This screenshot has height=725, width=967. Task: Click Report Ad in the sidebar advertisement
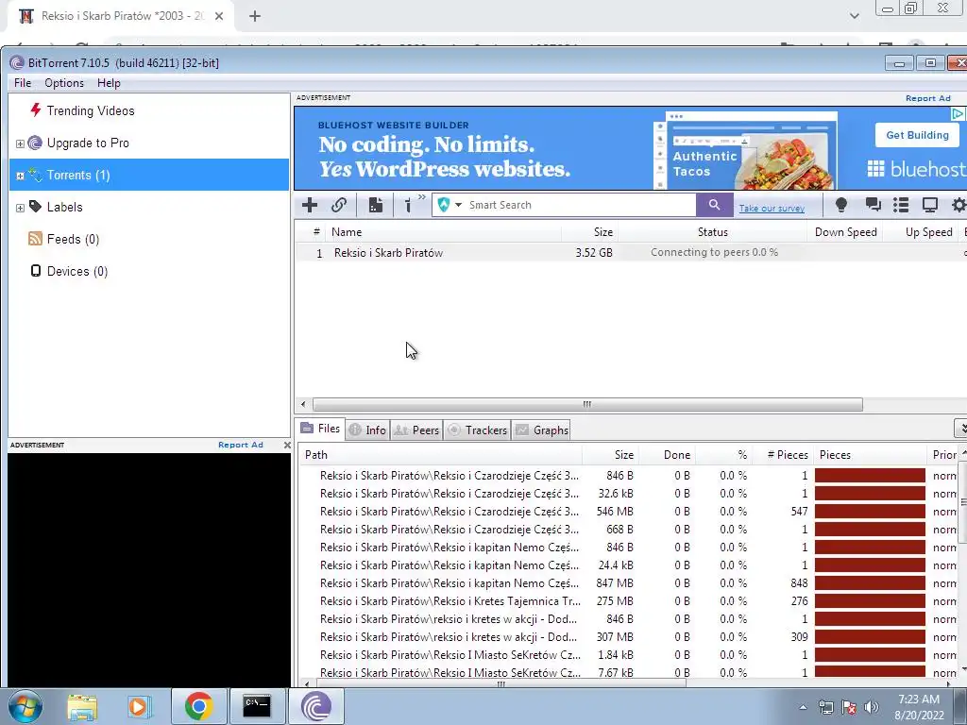coord(241,445)
